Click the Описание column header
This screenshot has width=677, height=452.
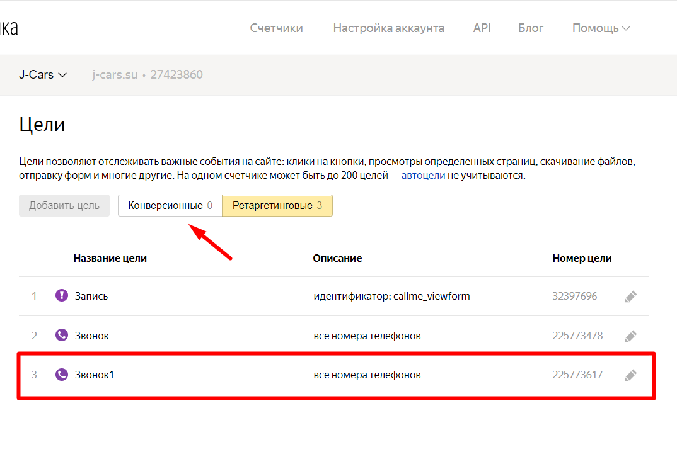[338, 258]
